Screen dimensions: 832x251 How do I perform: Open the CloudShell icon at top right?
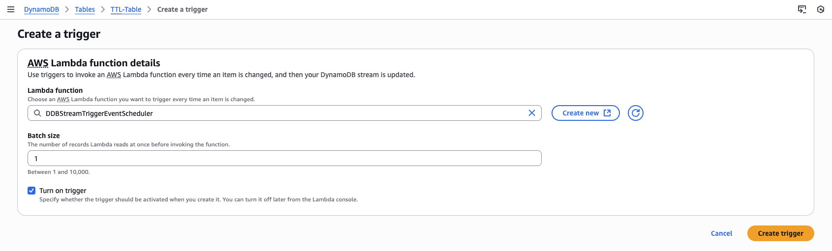coord(802,9)
